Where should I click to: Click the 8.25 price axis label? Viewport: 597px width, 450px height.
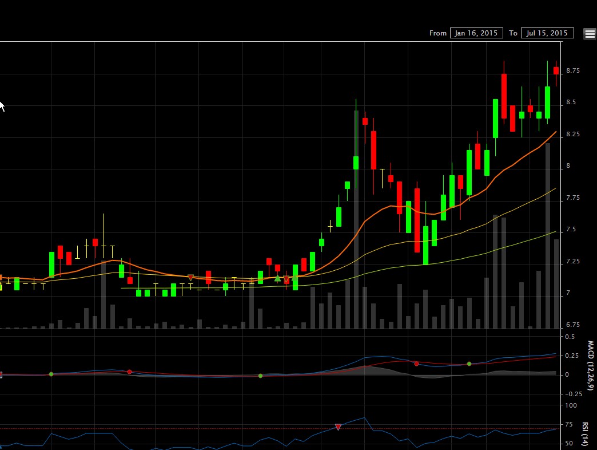click(x=572, y=134)
